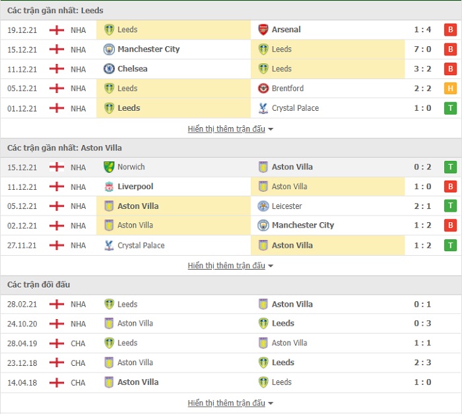Click the Norwich club crest icon
This screenshot has width=462, height=414.
coord(109,167)
